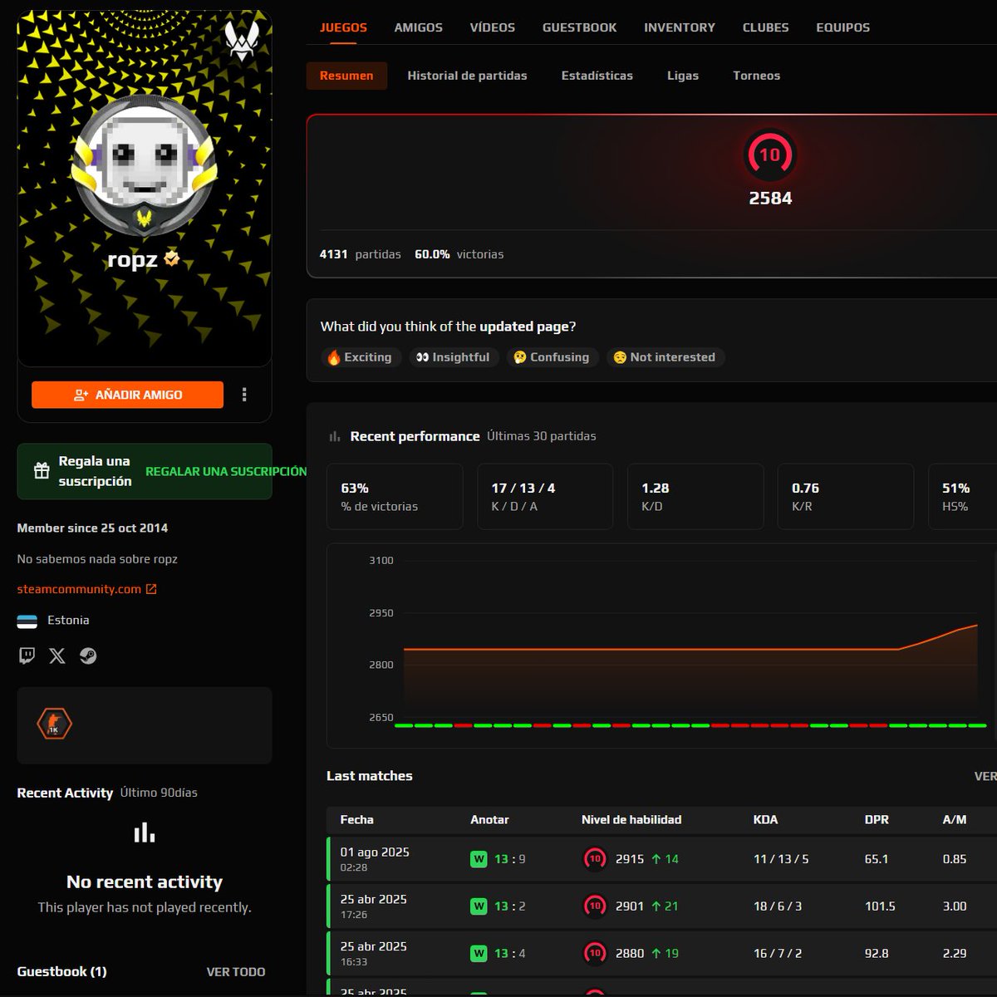The image size is (997, 997).
Task: Open the EQUIPOS tab
Action: 843,27
